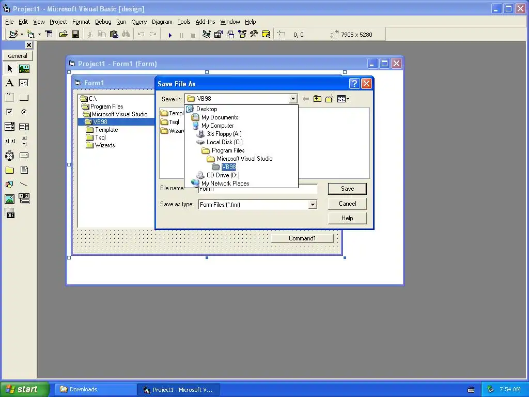529x397 pixels.
Task: Click the Form Layout Window toolbar icon
Action: coord(230,35)
